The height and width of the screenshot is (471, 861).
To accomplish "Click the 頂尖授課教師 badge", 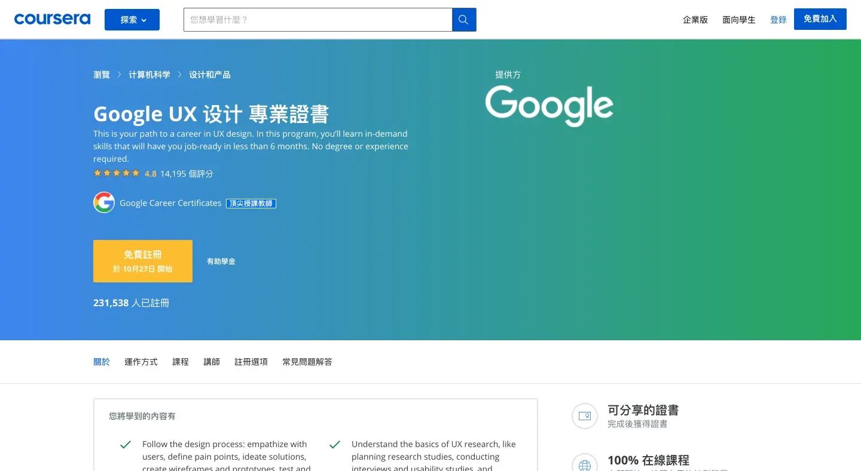I will 251,204.
